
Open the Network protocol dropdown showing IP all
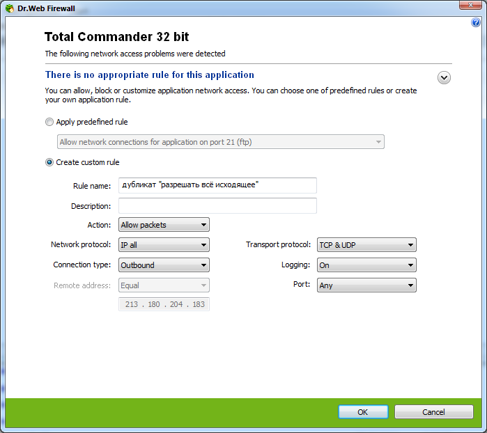tap(164, 245)
